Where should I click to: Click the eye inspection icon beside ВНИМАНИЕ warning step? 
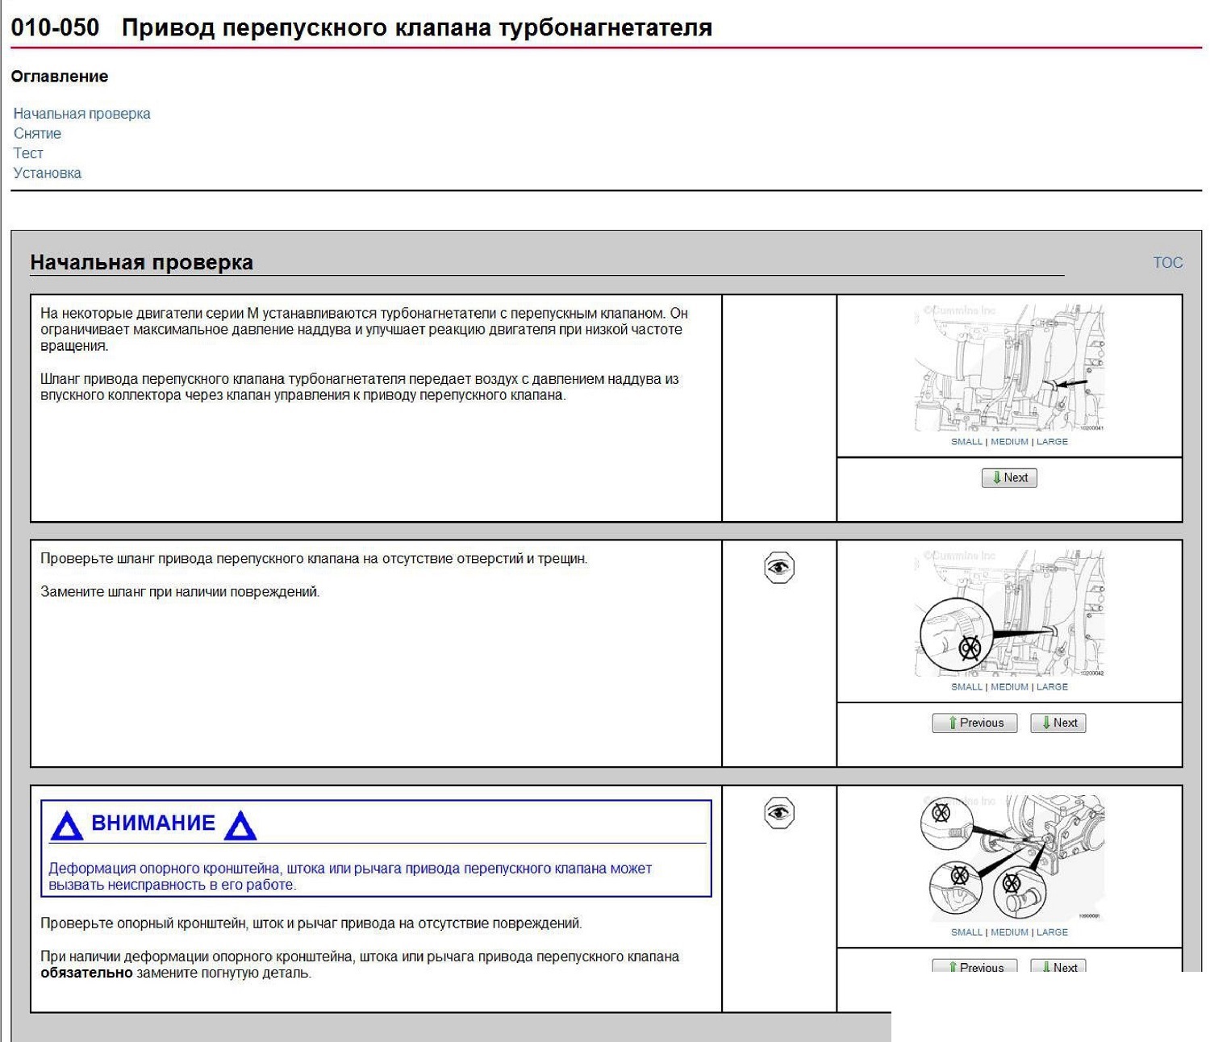pos(779,812)
